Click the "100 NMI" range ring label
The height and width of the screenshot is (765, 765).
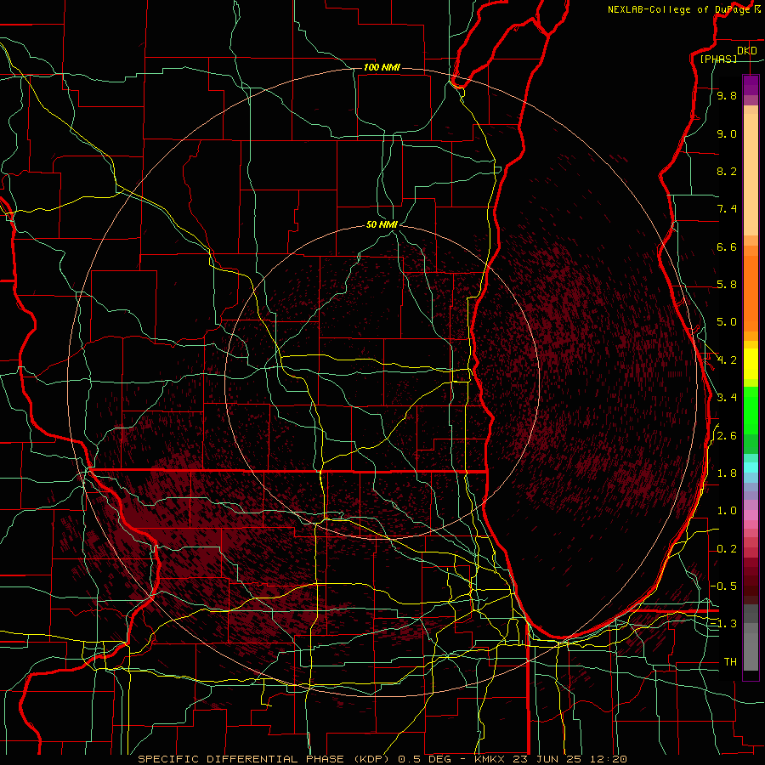(382, 67)
